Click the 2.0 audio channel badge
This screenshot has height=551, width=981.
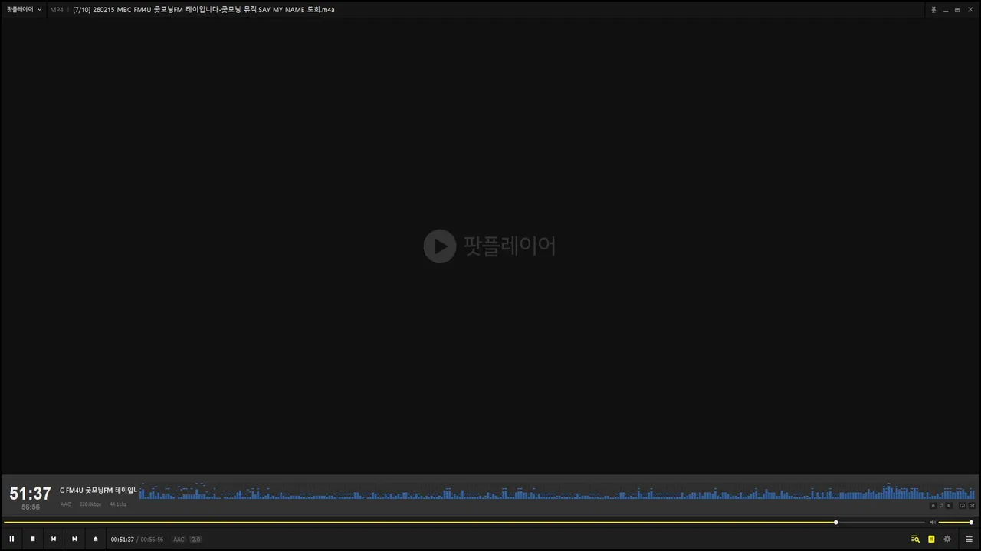point(195,540)
